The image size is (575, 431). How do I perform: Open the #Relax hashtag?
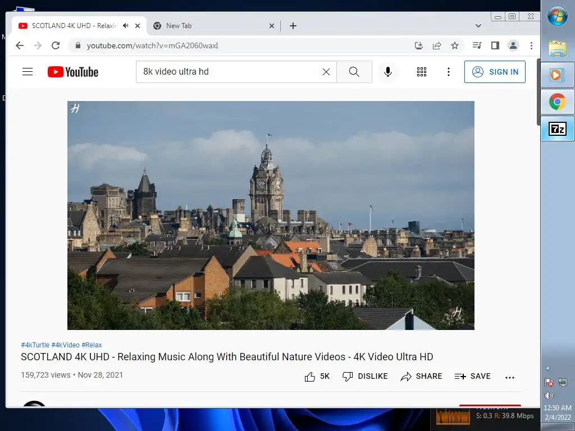pyautogui.click(x=92, y=345)
